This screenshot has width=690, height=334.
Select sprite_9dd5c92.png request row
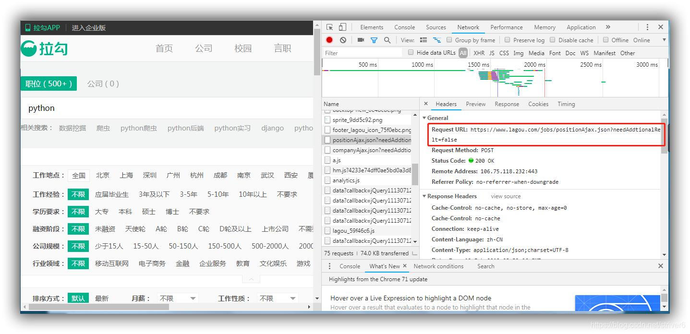[x=368, y=120]
